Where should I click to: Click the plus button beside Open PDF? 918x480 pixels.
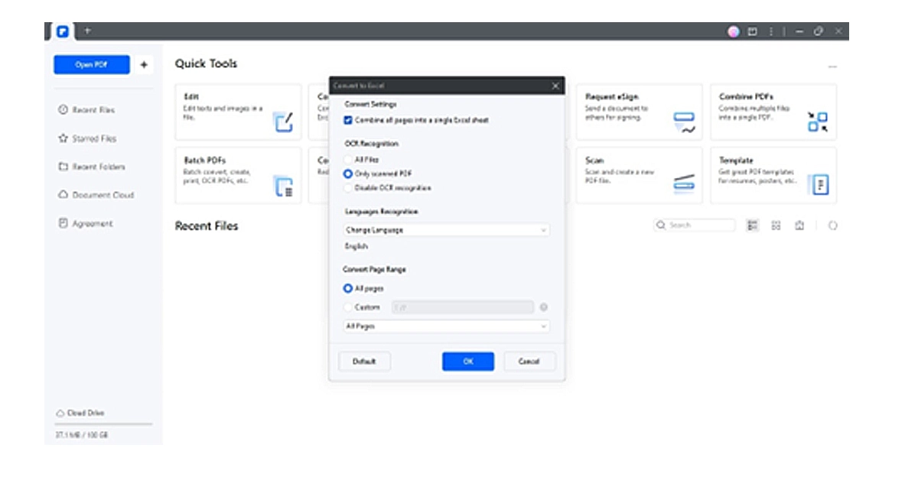coord(144,65)
